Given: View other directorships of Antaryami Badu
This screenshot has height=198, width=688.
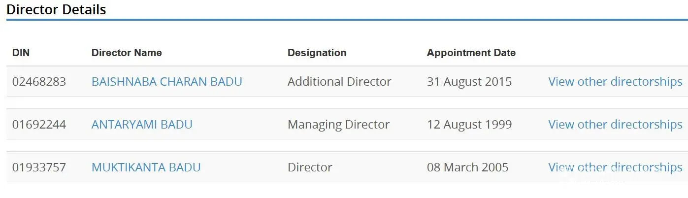Looking at the screenshot, I should [x=615, y=125].
